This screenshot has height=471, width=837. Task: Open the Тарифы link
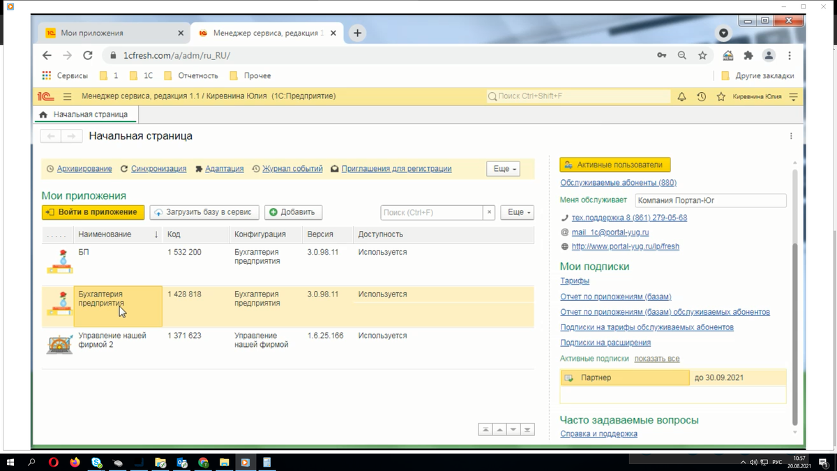tap(575, 281)
